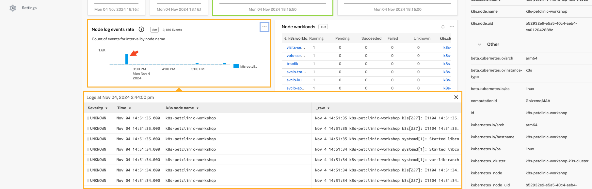This screenshot has height=189, width=592.
Task: Click the 10s resolution badge on Node workloads
Action: (x=323, y=27)
